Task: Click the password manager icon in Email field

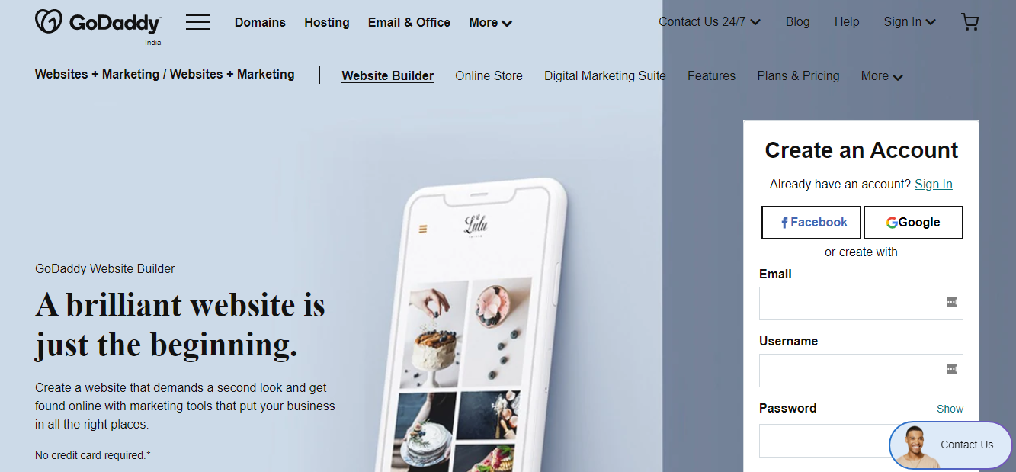Action: 951,302
